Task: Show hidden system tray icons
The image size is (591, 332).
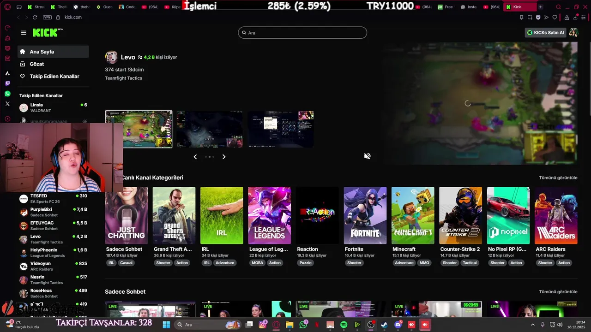Action: (x=532, y=325)
